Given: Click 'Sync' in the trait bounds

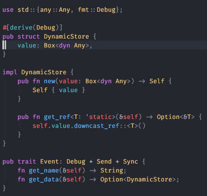Looking at the screenshot, I should click(131, 162).
